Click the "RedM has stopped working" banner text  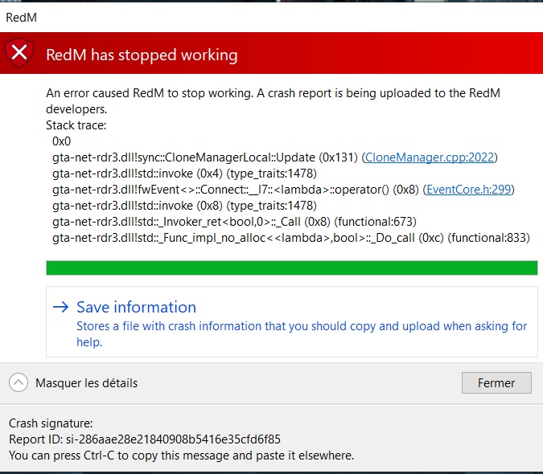142,55
